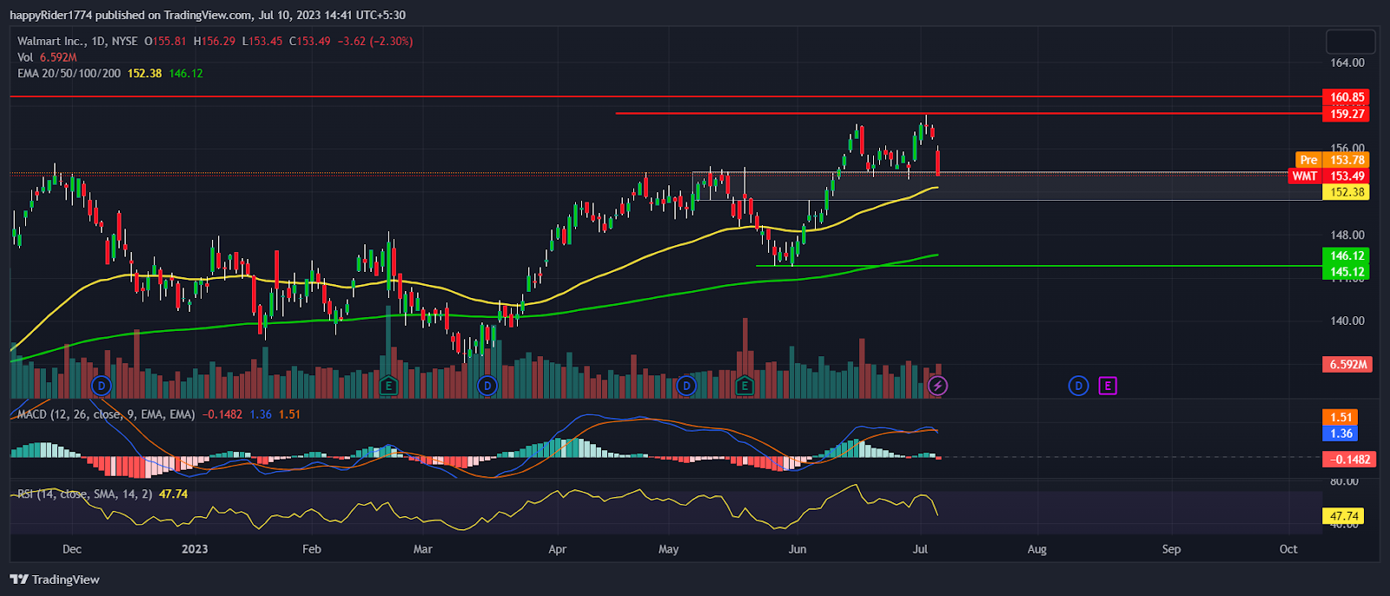Click the WMT 153.49 last price label

(x=1329, y=175)
